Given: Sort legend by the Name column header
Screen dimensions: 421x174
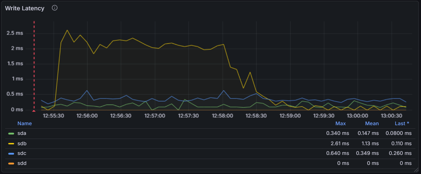Looking at the screenshot, I should click(25, 123).
